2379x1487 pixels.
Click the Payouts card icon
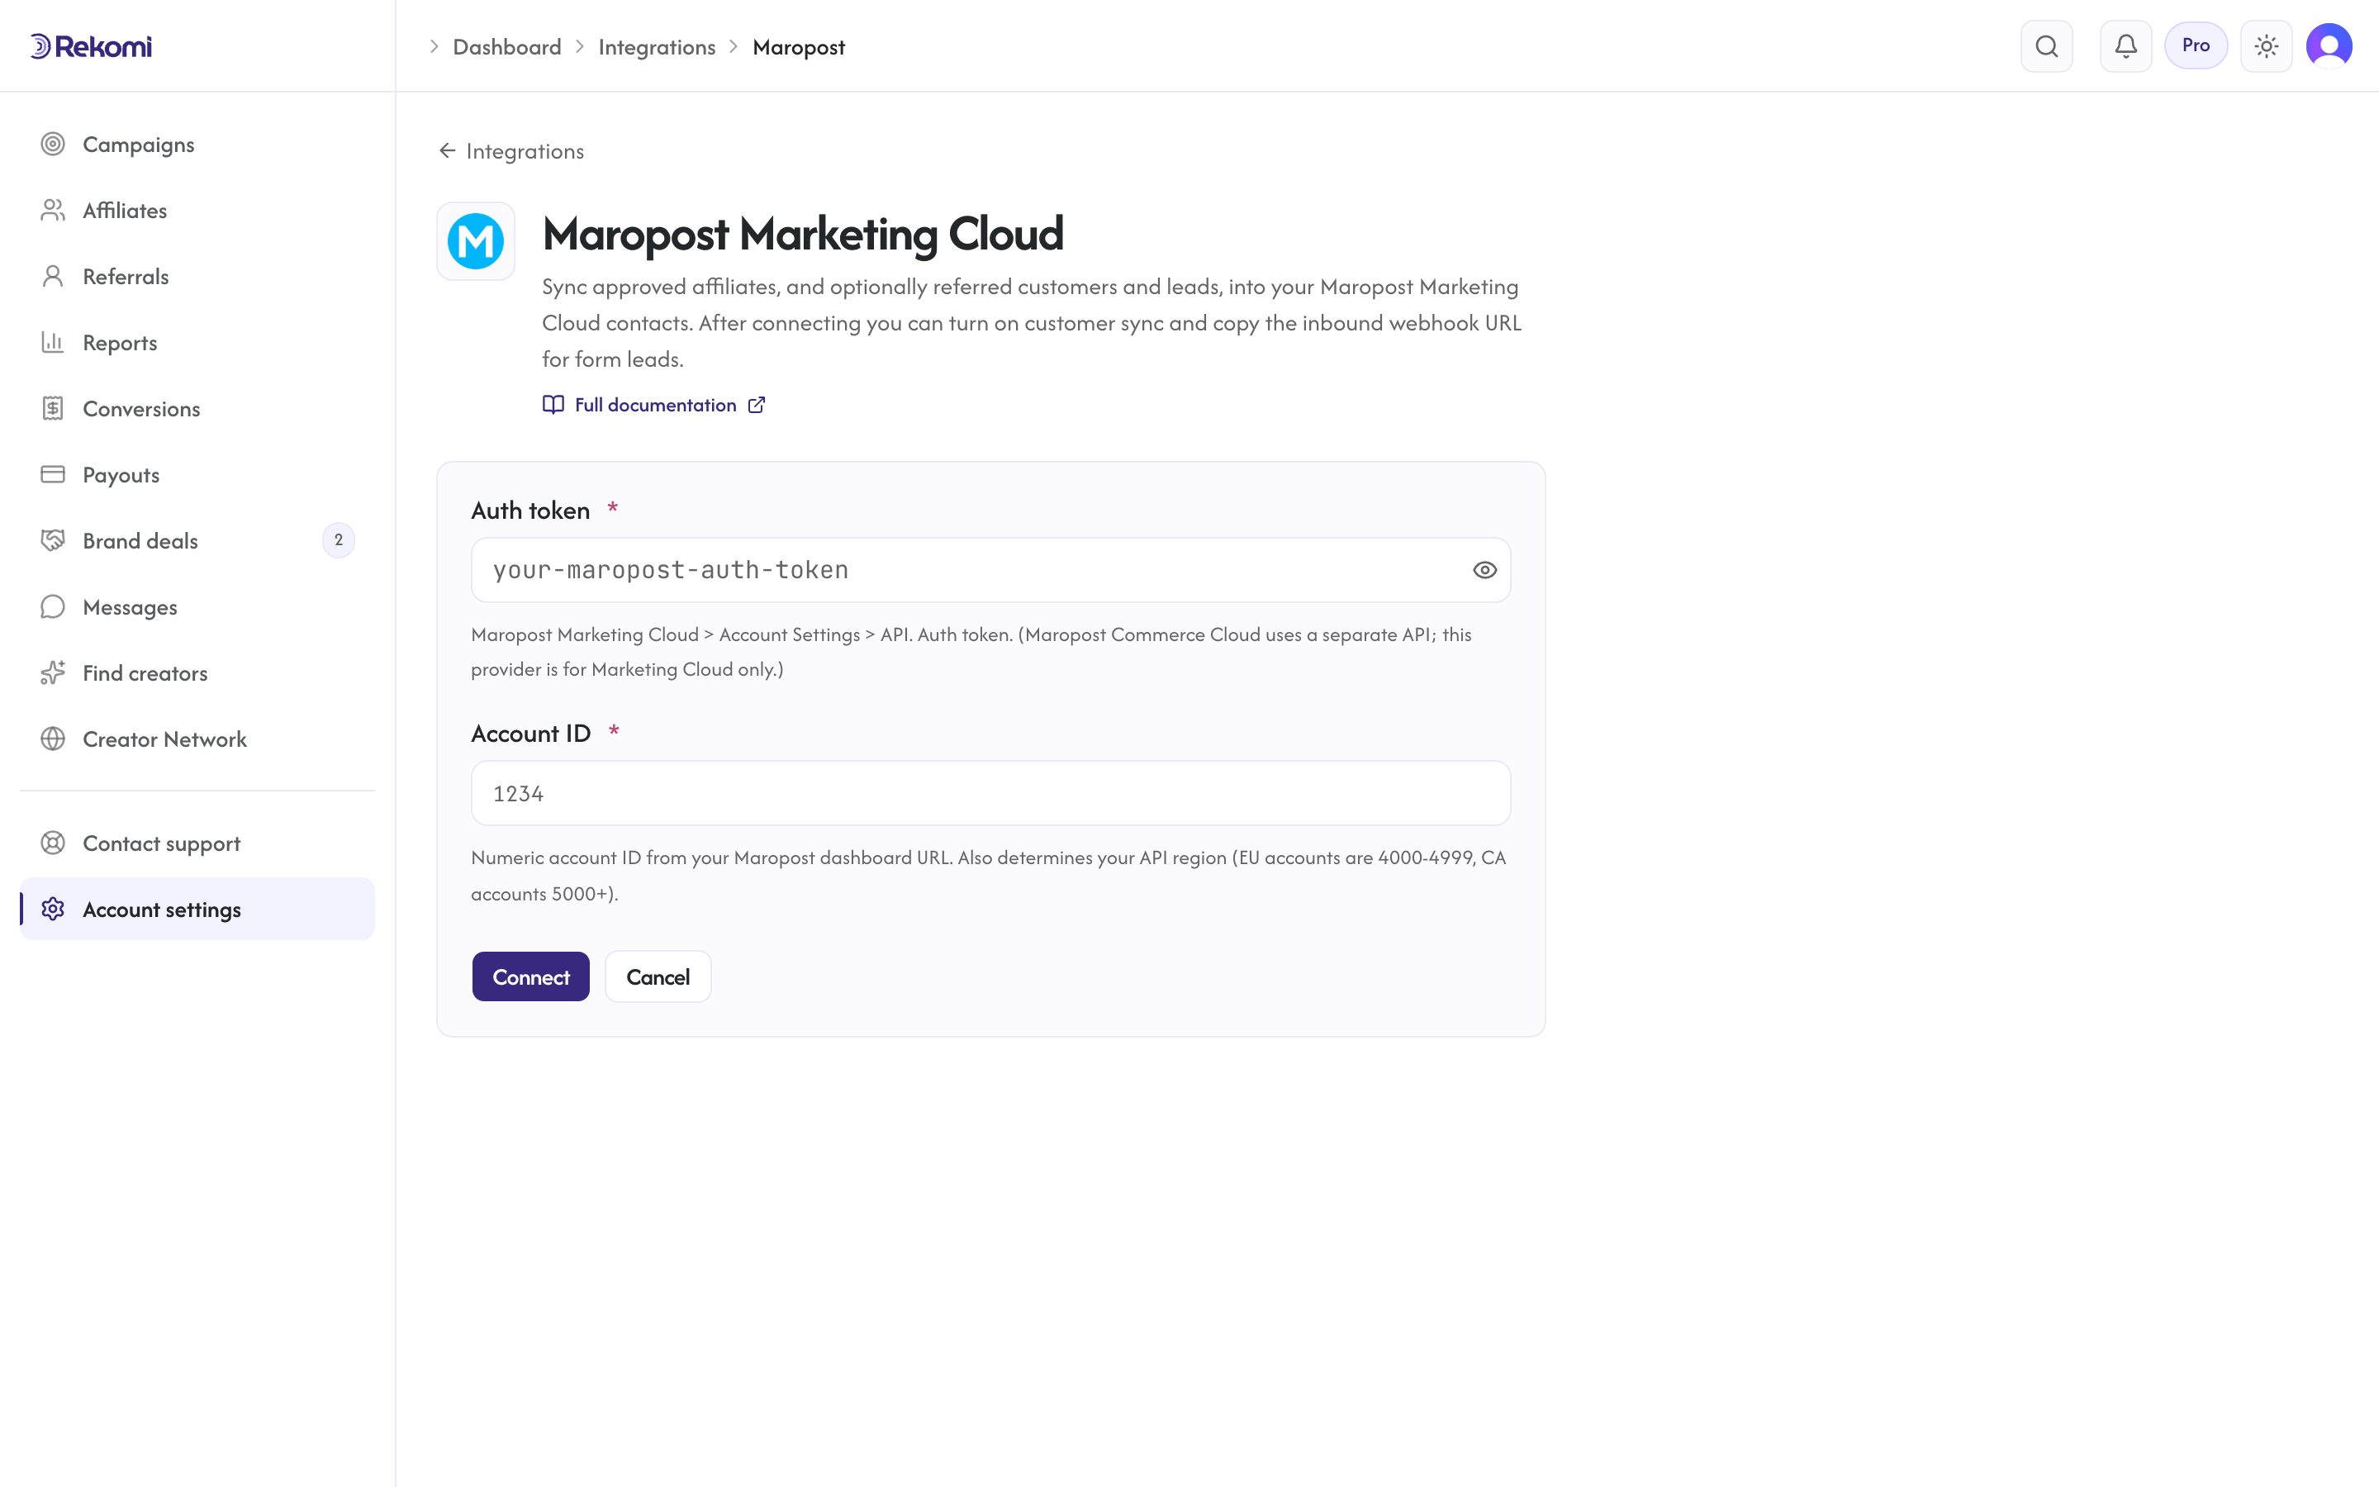(53, 474)
